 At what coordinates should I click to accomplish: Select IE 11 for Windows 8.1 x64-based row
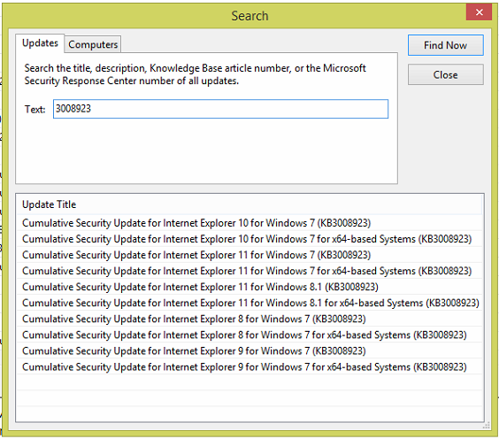(249, 303)
